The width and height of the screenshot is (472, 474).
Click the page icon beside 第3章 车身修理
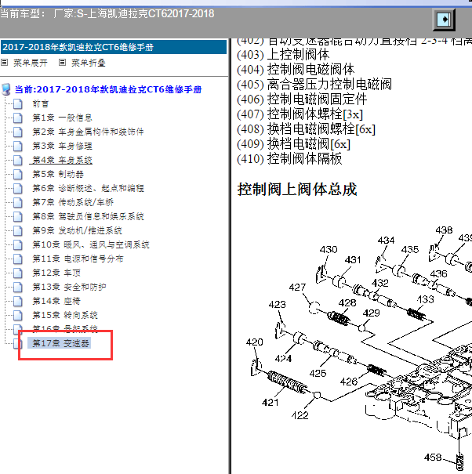(18, 146)
